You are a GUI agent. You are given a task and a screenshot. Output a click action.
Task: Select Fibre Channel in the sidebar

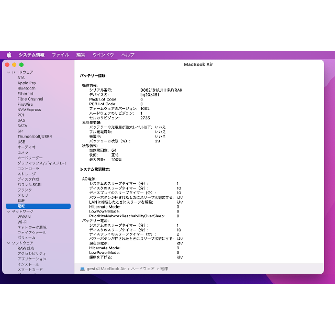(x=30, y=99)
